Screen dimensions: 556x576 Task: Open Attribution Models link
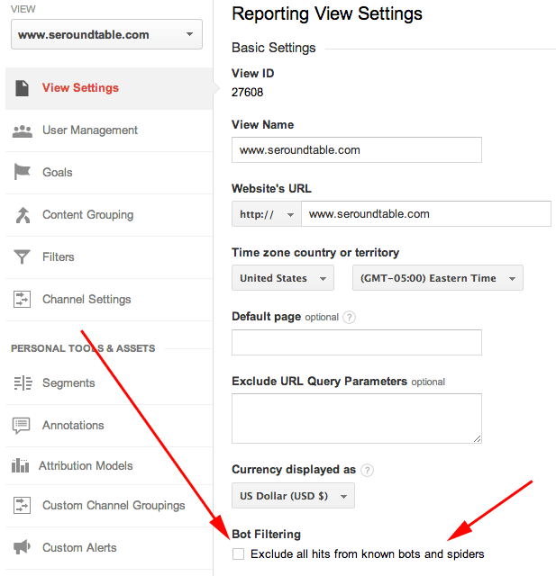[x=109, y=466]
